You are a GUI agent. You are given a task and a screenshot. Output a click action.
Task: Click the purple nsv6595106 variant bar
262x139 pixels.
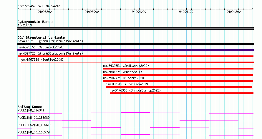click(x=135, y=50)
